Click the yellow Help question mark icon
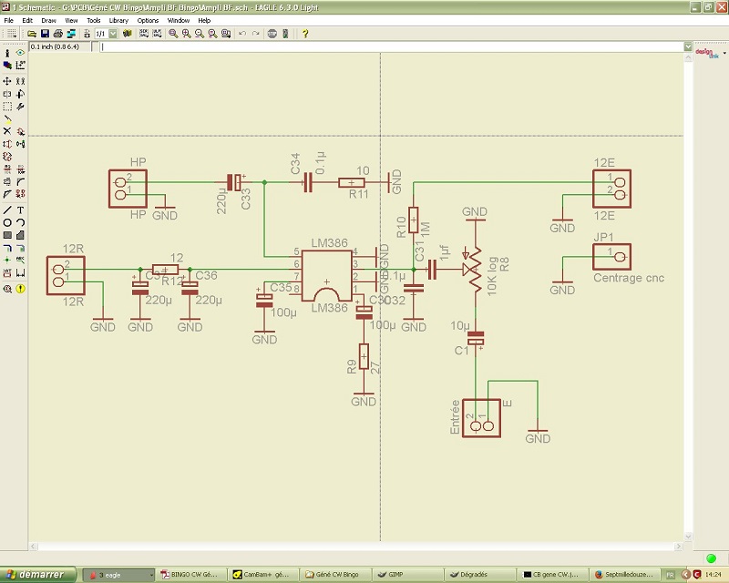729x583 pixels. tap(305, 34)
